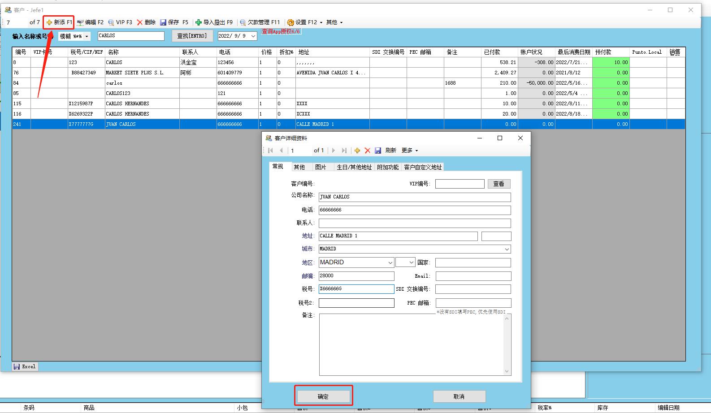Click the 名称 column header
711x413 pixels.
(x=142, y=52)
